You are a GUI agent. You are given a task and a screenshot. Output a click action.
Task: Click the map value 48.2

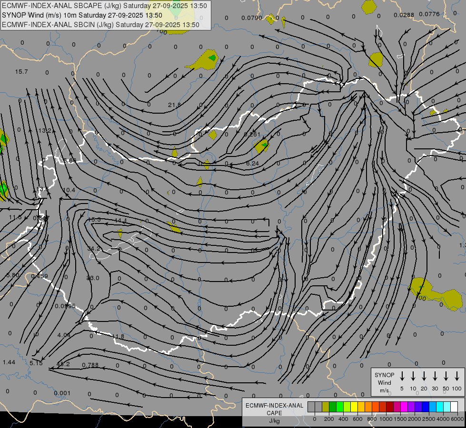coord(63,364)
